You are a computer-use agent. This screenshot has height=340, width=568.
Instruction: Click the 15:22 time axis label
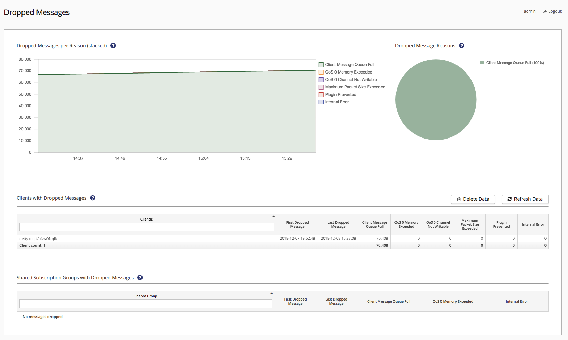[287, 158]
